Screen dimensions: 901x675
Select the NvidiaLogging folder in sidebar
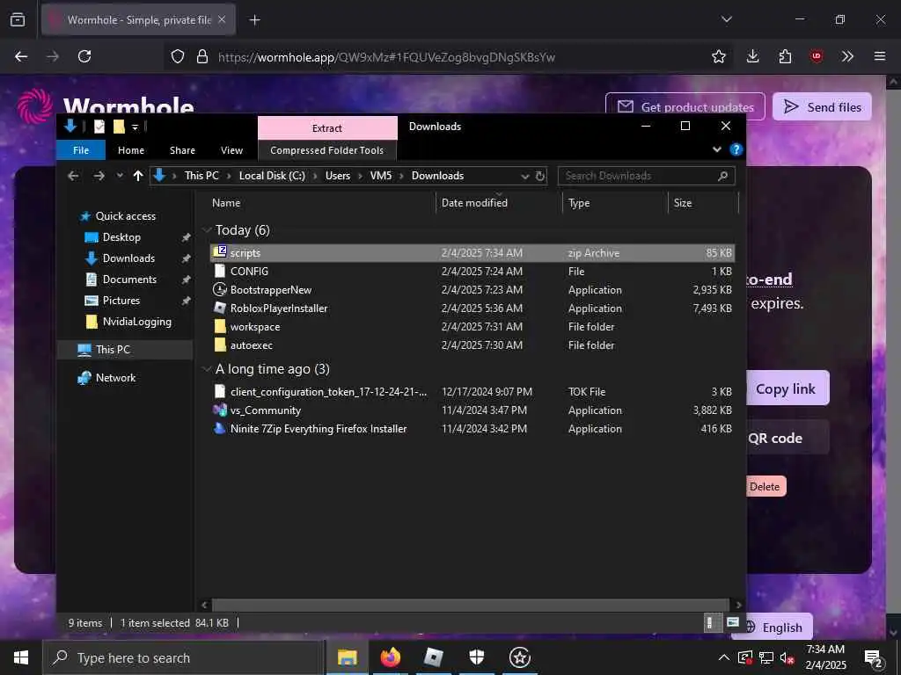click(x=136, y=322)
